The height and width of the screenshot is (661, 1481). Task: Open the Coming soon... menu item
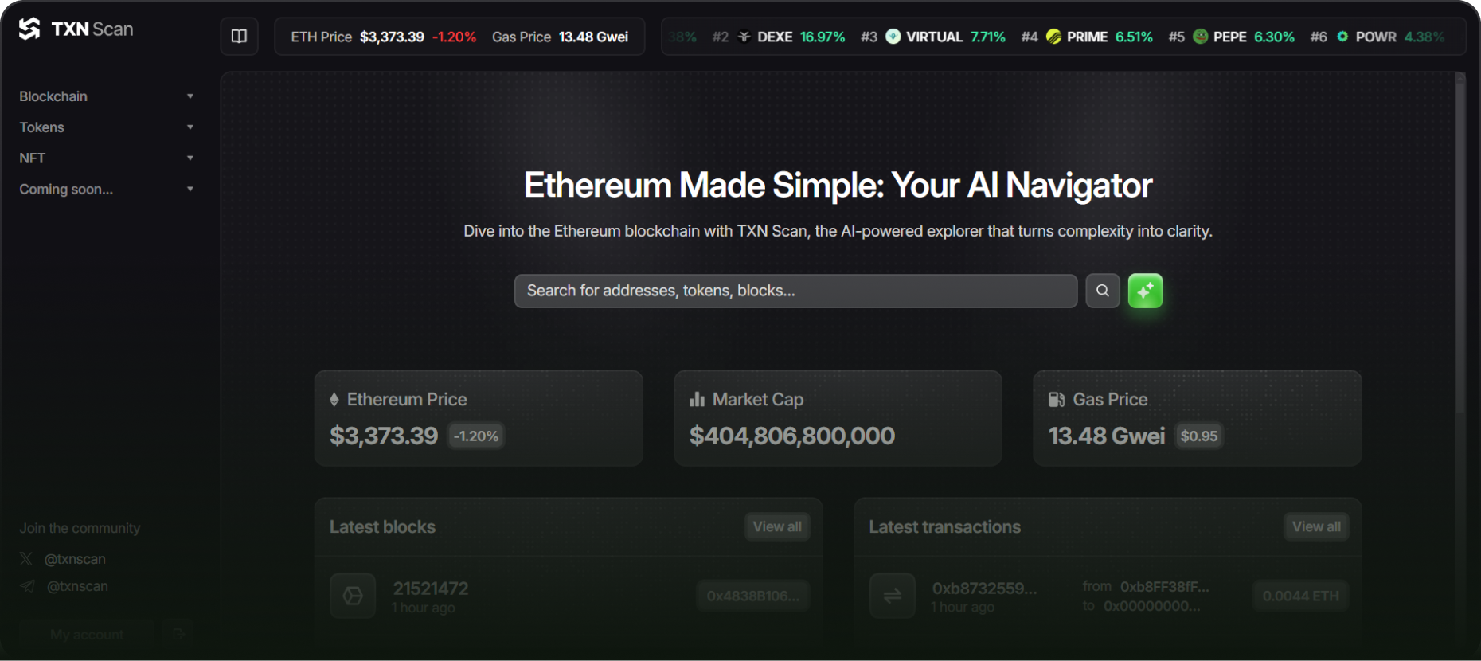66,190
